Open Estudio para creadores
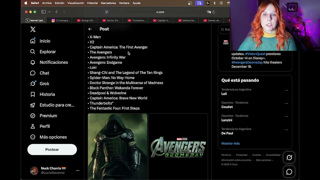The width and height of the screenshot is (320, 180). 52,105
